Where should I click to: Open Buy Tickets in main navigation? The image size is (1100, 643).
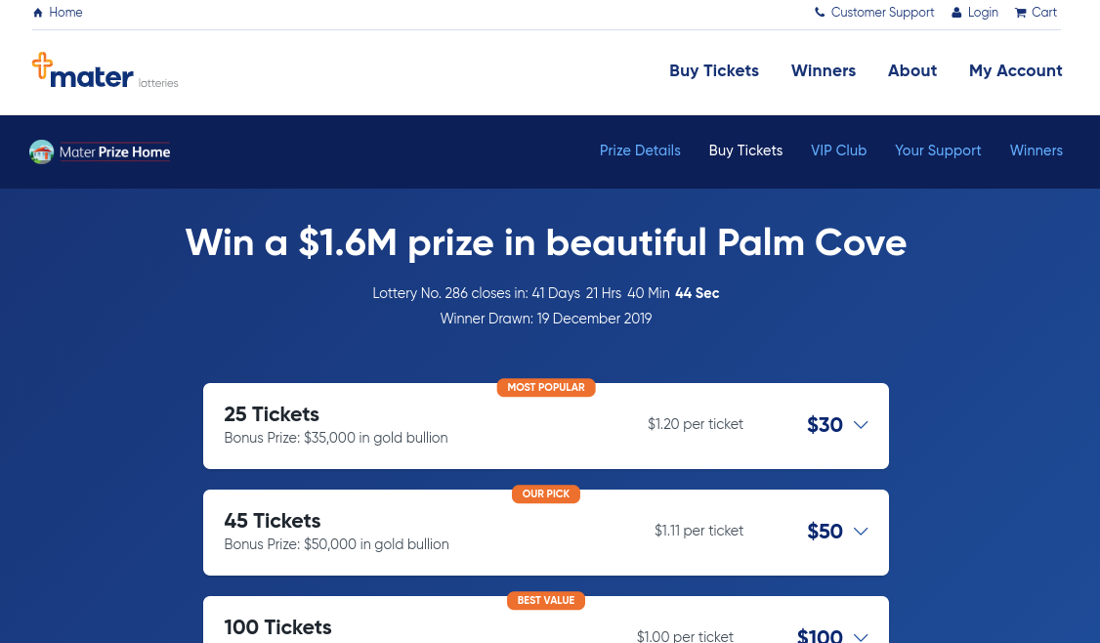tap(713, 71)
